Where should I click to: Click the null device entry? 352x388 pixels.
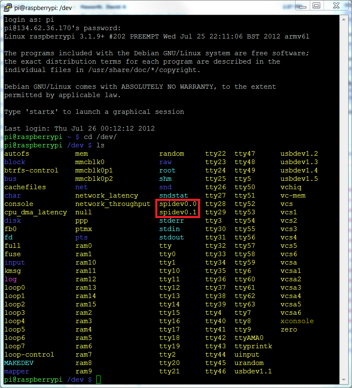coord(83,212)
